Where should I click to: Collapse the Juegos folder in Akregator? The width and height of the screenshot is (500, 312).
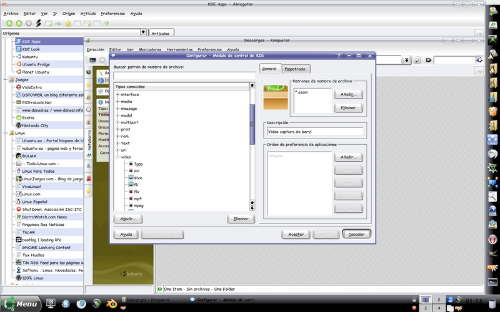[x=6, y=80]
